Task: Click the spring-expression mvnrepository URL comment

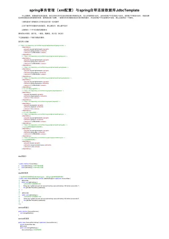Action: tap(47, 78)
